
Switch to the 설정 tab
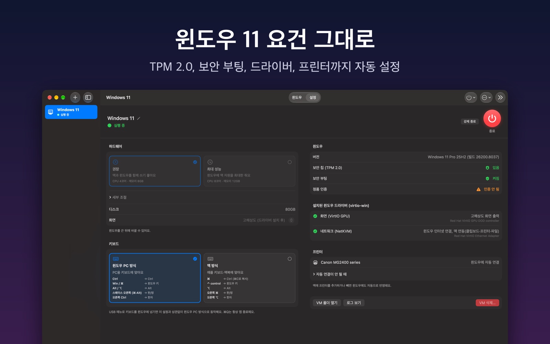coord(313,97)
